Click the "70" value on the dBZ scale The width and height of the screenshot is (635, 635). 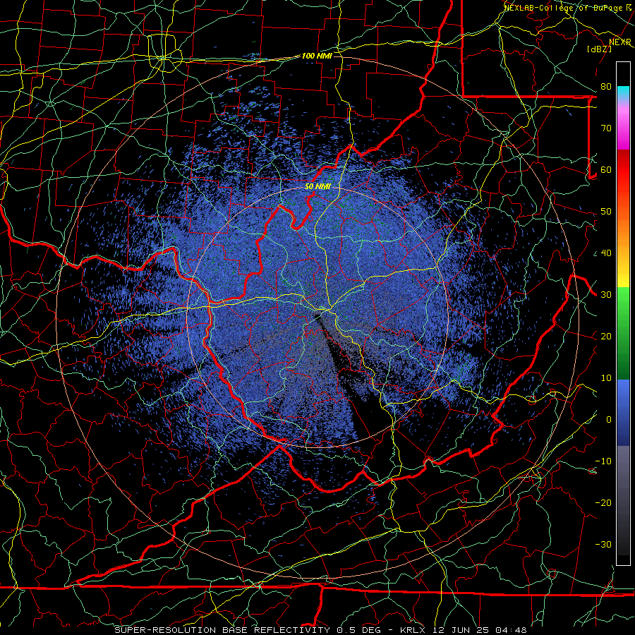click(x=606, y=128)
